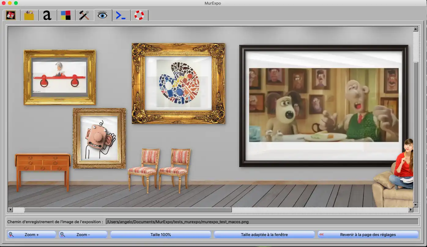
Task: Click the magnifier icon on Zoom +
Action: coord(11,235)
